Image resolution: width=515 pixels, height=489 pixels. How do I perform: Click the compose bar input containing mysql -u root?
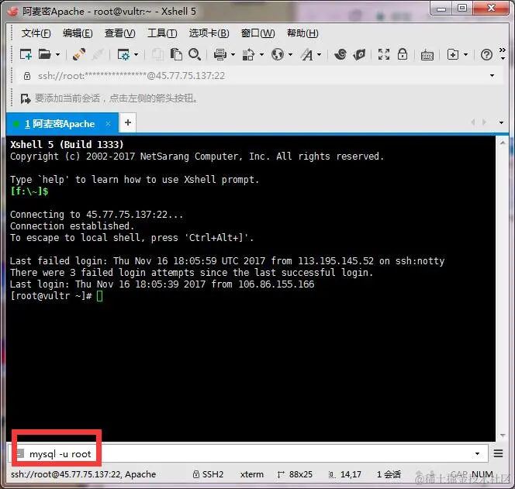point(248,454)
